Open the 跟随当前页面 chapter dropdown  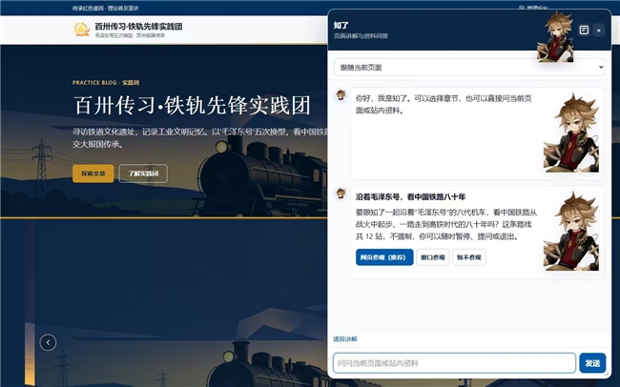click(469, 68)
